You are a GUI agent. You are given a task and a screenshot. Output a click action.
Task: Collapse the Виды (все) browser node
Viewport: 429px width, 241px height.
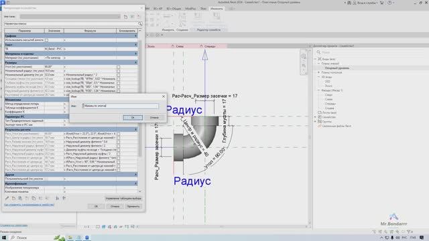point(315,59)
